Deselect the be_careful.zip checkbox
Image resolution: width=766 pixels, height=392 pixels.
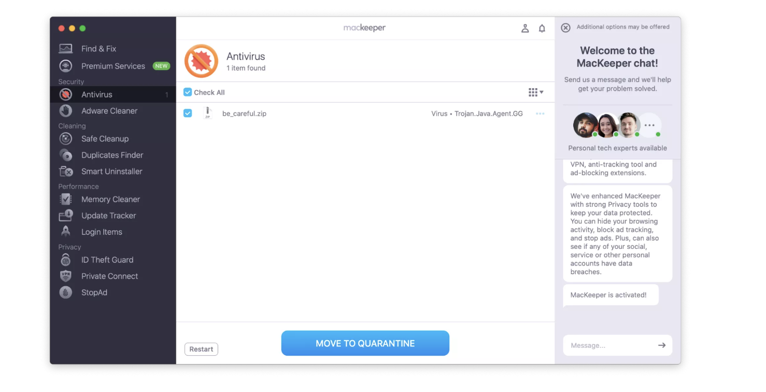188,113
